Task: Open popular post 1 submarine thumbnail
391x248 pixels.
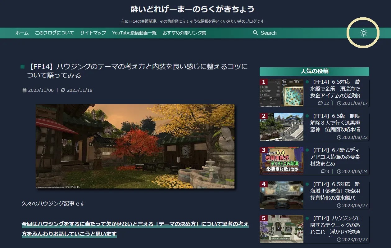Action: coord(282,92)
